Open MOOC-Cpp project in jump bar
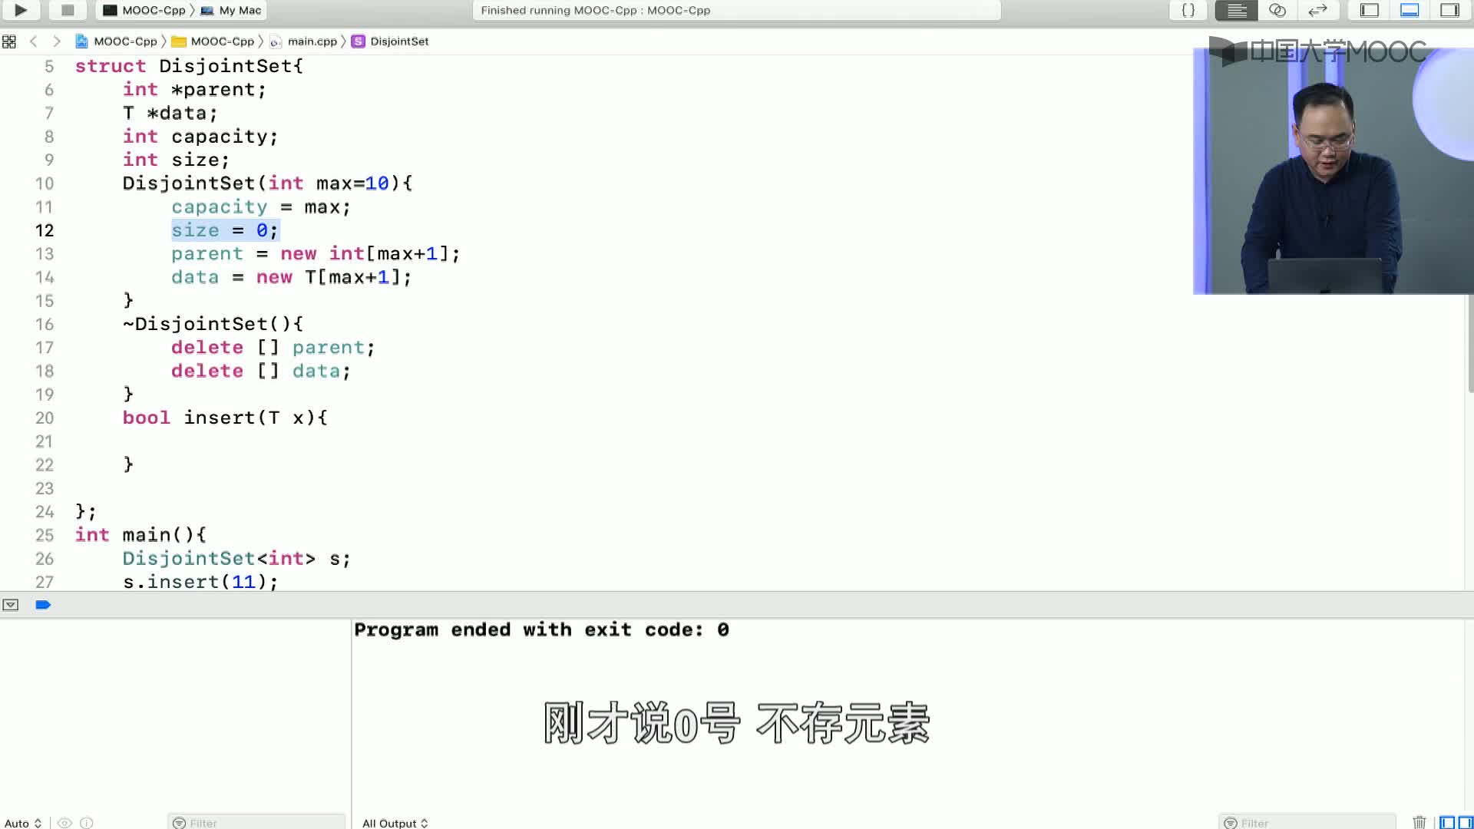This screenshot has width=1474, height=829. (116, 41)
